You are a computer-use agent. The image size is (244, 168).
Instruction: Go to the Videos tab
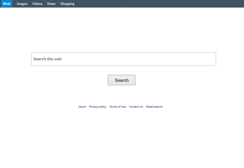coord(37,4)
